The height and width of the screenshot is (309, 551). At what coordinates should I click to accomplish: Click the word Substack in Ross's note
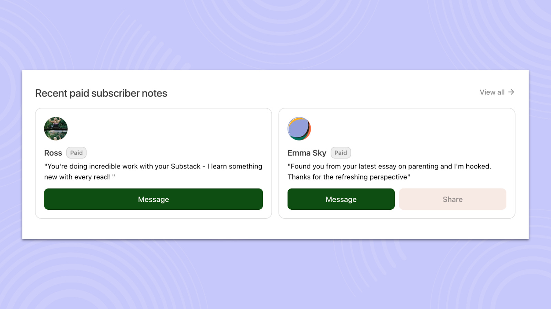click(185, 166)
